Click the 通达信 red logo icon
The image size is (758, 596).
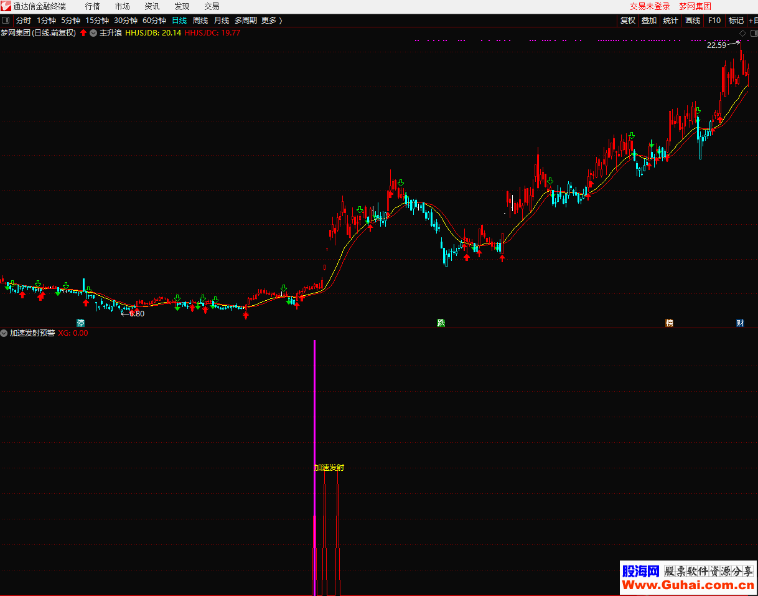[x=6, y=6]
